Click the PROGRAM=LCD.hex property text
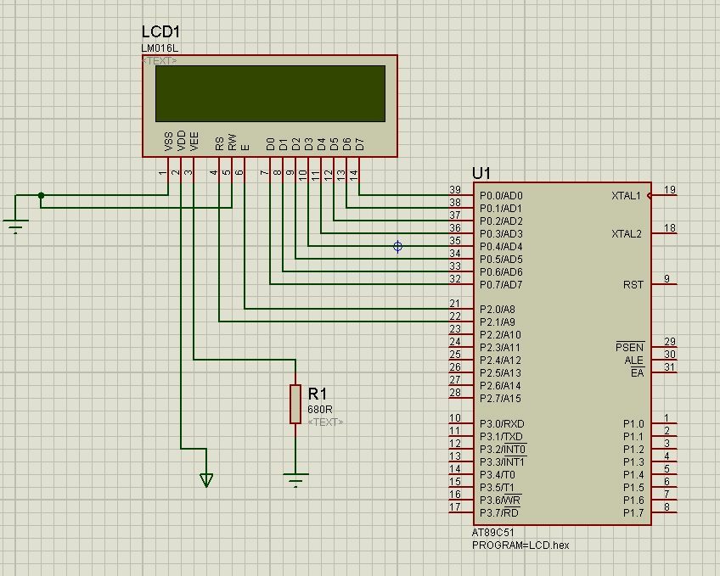The width and height of the screenshot is (720, 576). pos(520,545)
